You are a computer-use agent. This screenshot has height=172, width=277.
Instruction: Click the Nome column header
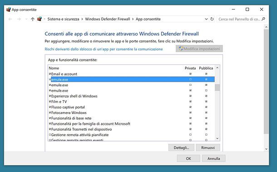coord(54,68)
